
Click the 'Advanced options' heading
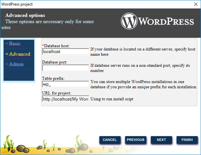tap(25, 15)
